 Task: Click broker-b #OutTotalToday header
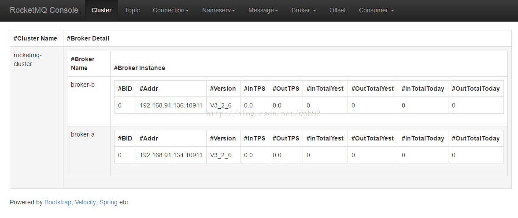coord(476,89)
